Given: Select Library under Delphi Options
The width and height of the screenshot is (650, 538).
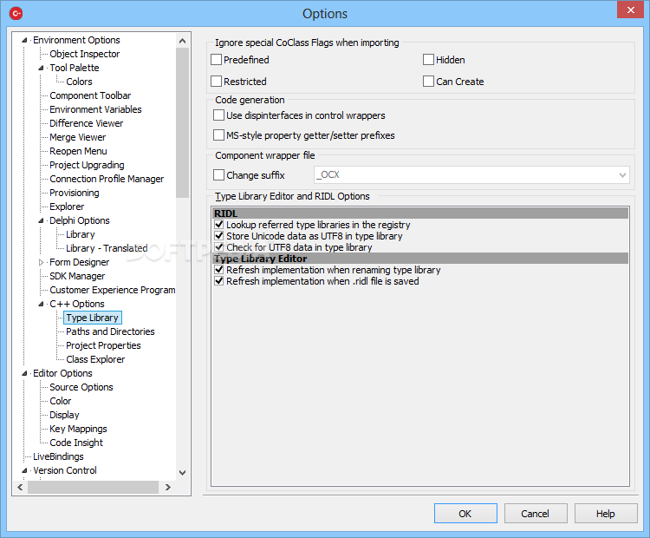Looking at the screenshot, I should click(81, 234).
